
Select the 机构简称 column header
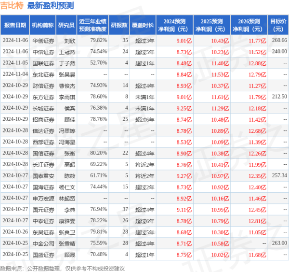pyautogui.click(x=43, y=25)
